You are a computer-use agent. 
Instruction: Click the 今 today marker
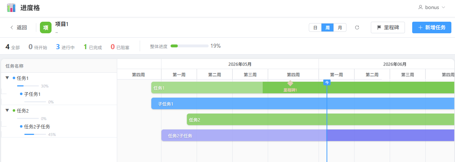[327, 82]
